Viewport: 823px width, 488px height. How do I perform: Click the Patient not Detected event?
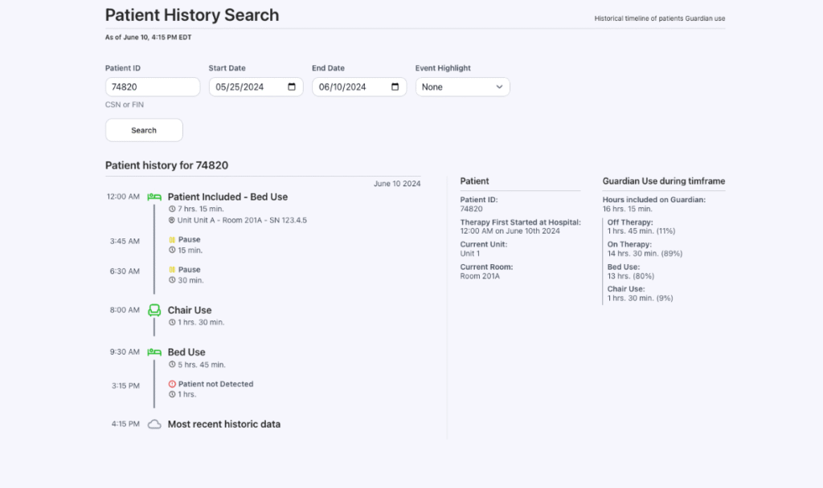[215, 384]
